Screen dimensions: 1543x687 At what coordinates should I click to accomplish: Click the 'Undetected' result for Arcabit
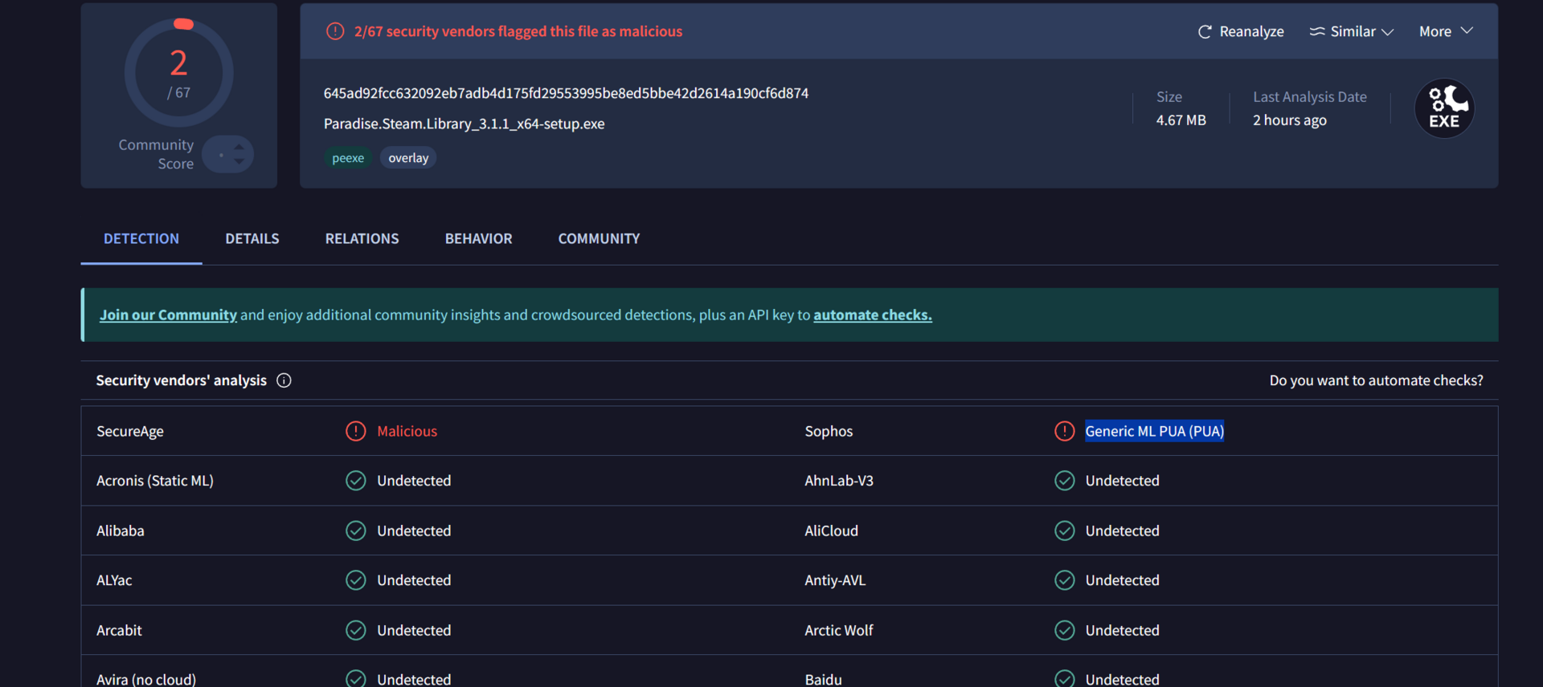pos(414,630)
